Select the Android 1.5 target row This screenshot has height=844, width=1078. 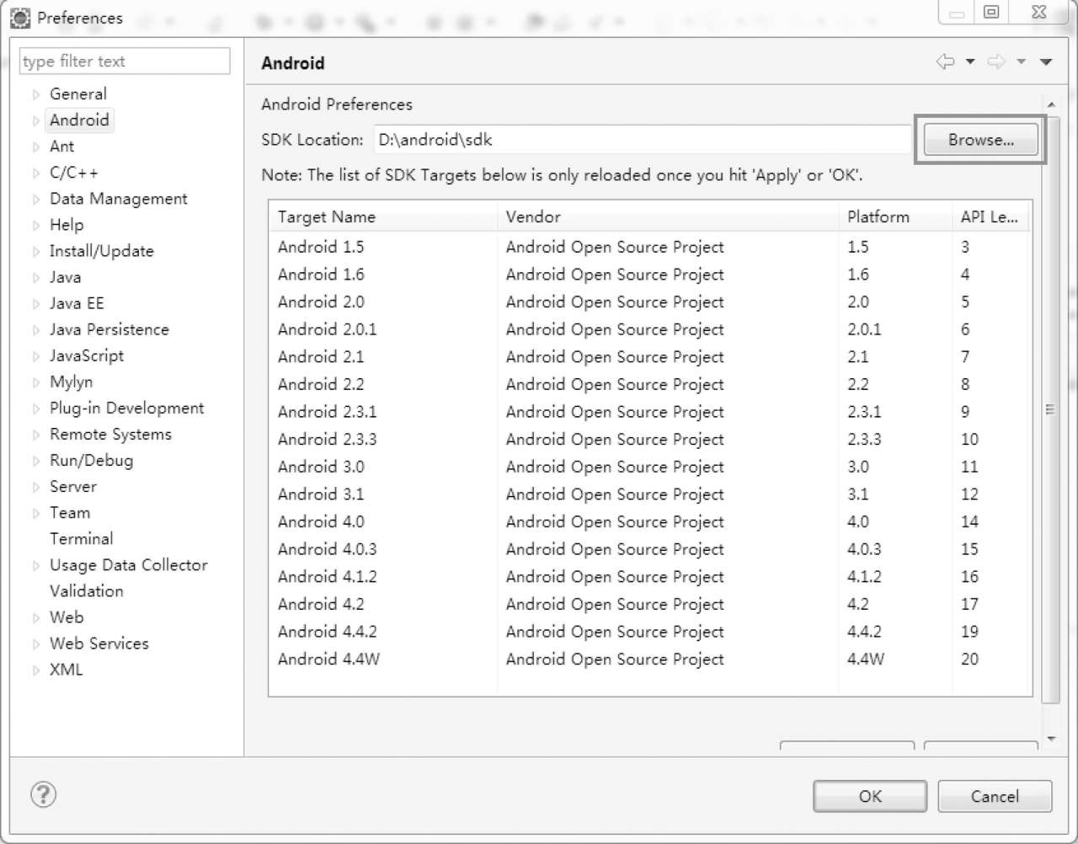pyautogui.click(x=650, y=247)
